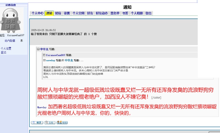Open the 黑名单 tab
This screenshot has width=220, height=133.
point(115,13)
